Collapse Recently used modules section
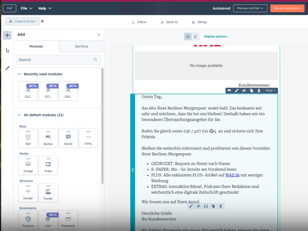This screenshot has width=308, height=231. [19, 74]
